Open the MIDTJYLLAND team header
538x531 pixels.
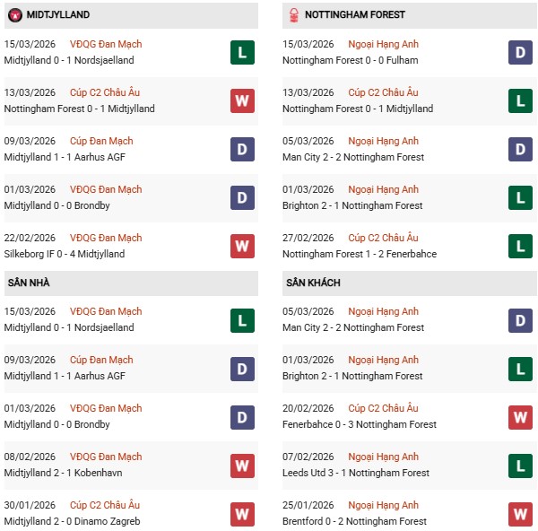[57, 15]
